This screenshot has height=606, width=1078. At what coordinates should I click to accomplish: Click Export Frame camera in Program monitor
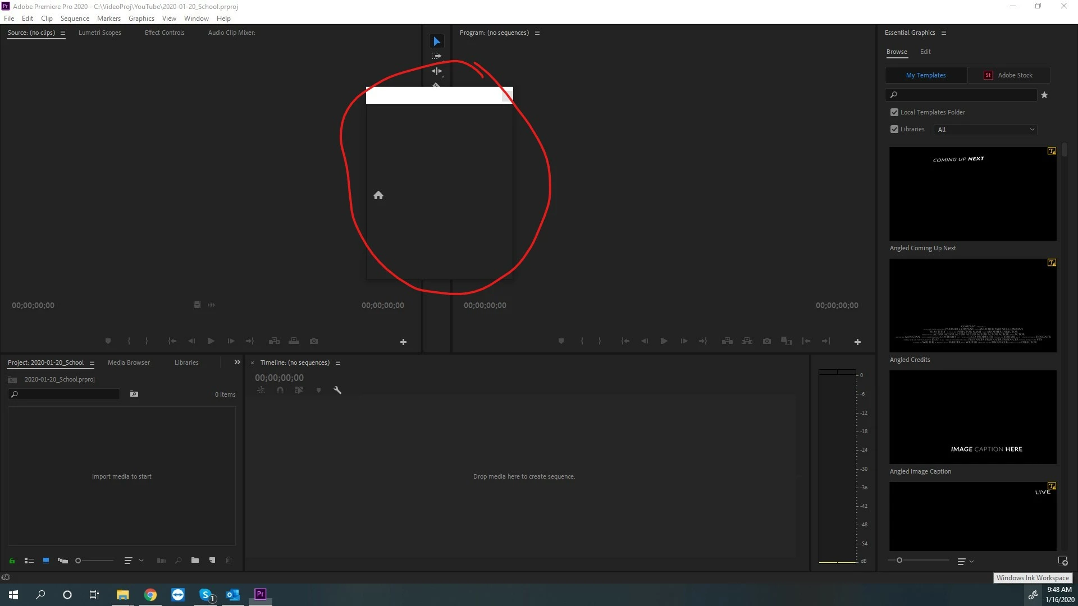(x=767, y=341)
